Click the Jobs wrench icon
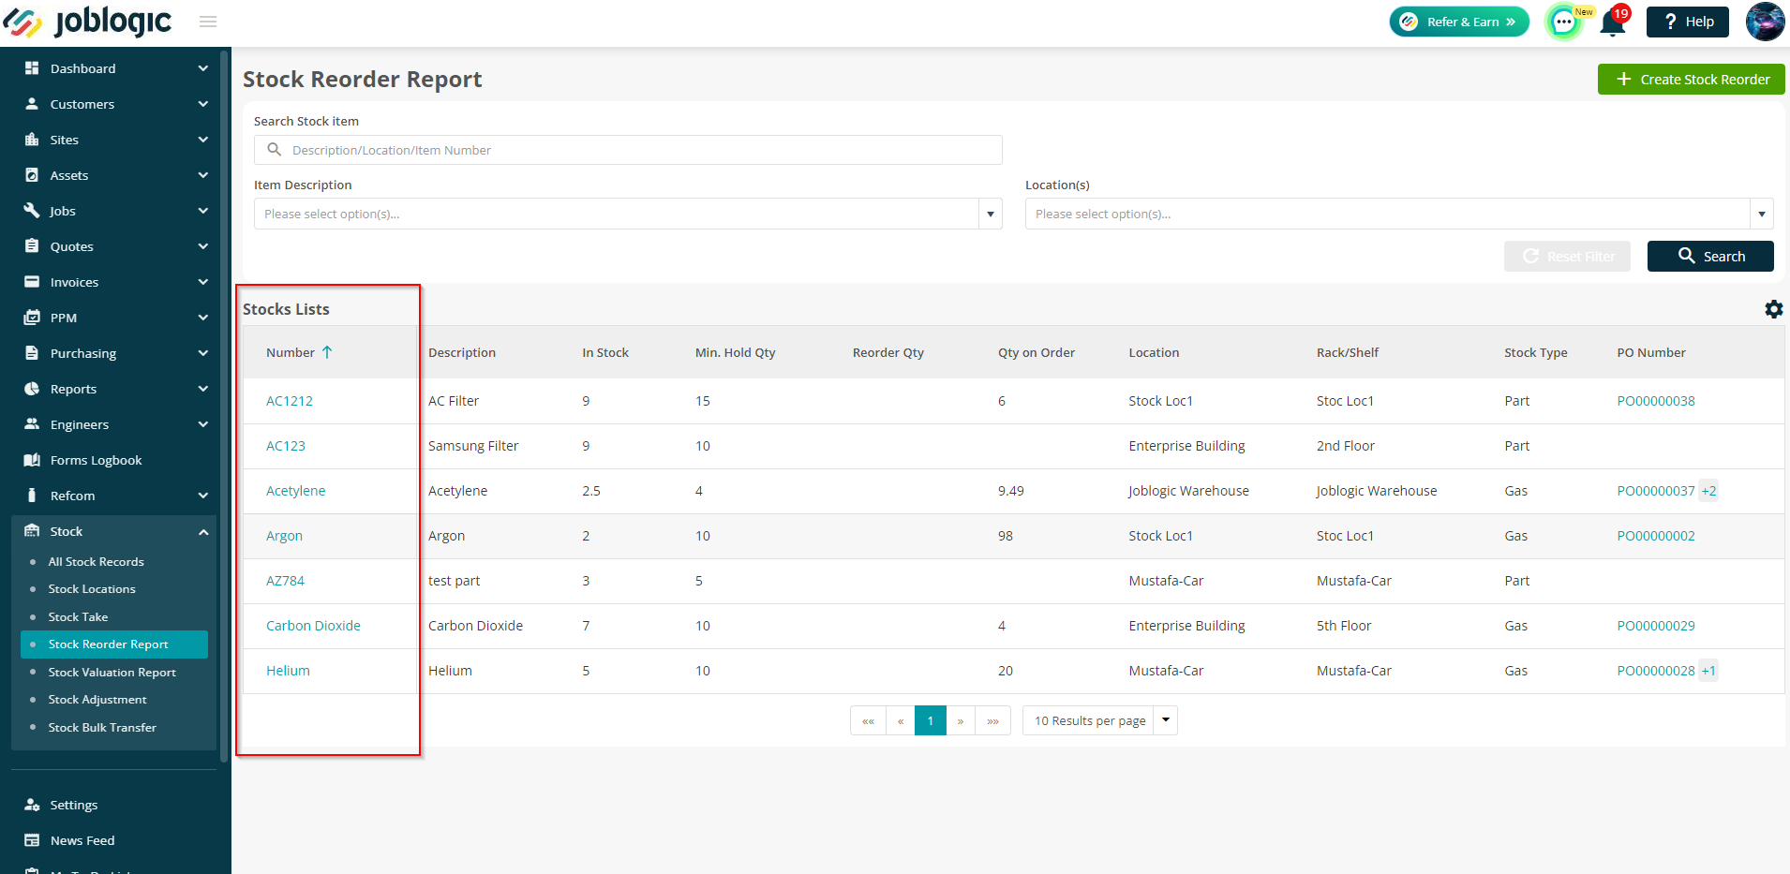Viewport: 1790px width, 874px height. [x=32, y=211]
